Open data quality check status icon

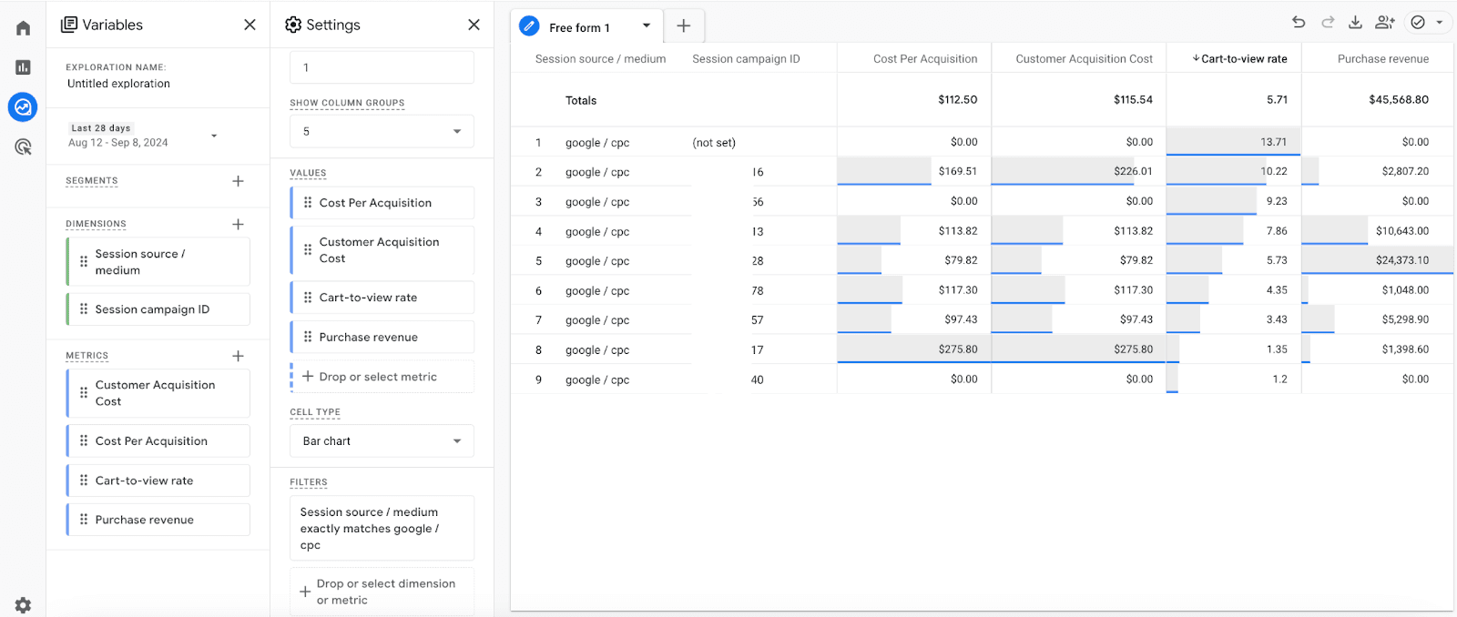[x=1418, y=23]
